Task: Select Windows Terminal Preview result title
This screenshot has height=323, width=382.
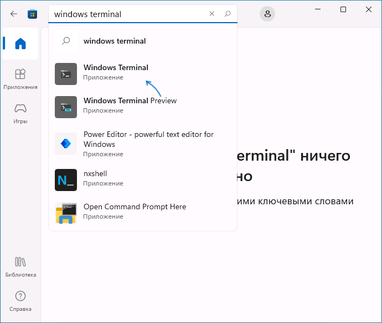Action: (x=130, y=100)
